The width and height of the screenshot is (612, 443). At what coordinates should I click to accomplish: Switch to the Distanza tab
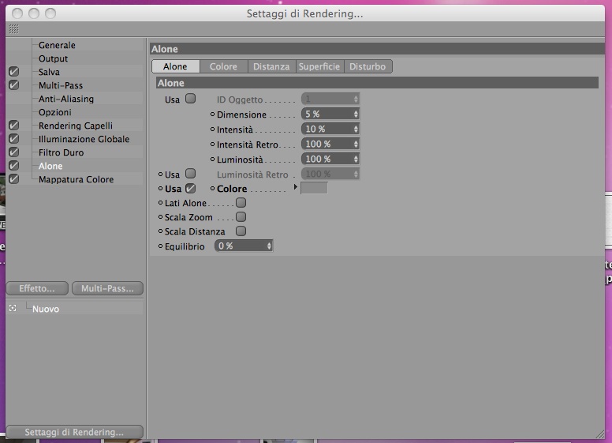click(271, 66)
